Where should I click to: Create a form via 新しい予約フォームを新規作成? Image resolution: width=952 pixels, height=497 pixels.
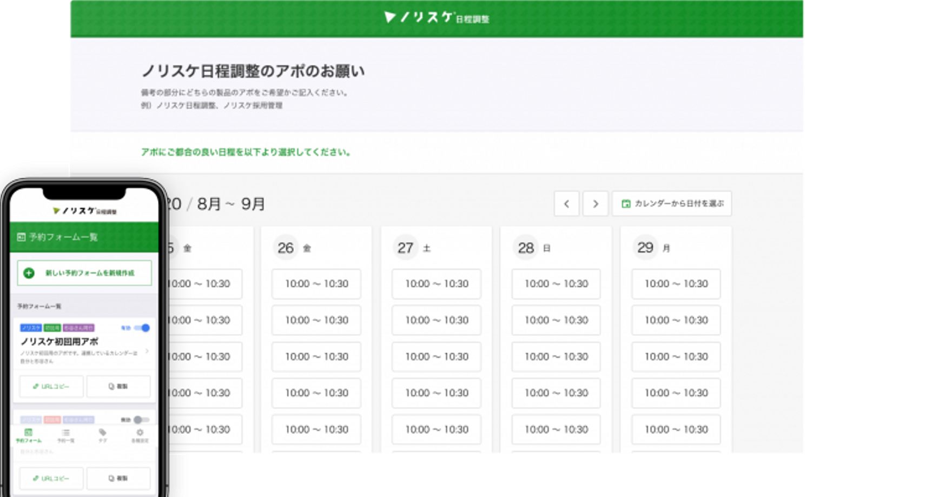84,273
